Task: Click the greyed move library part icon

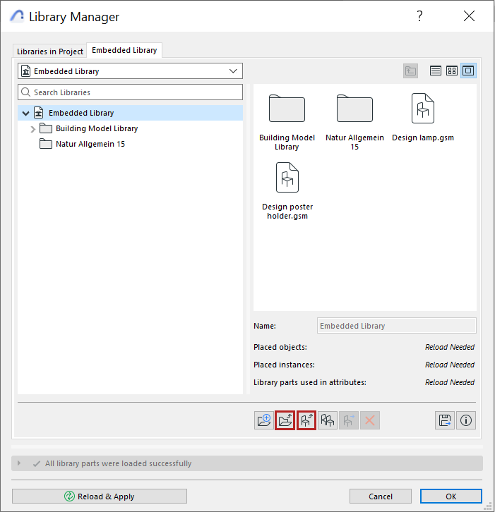Action: 349,420
